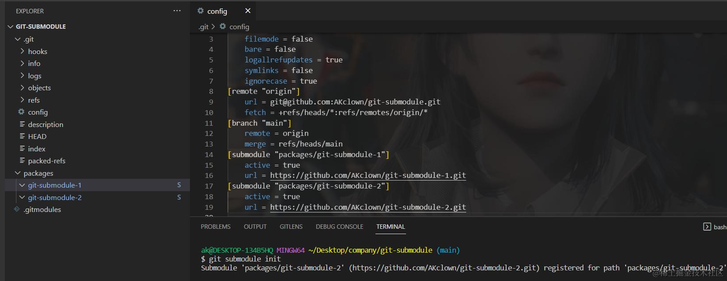The image size is (727, 281).
Task: Click config breadcrumb segment
Action: coord(239,27)
